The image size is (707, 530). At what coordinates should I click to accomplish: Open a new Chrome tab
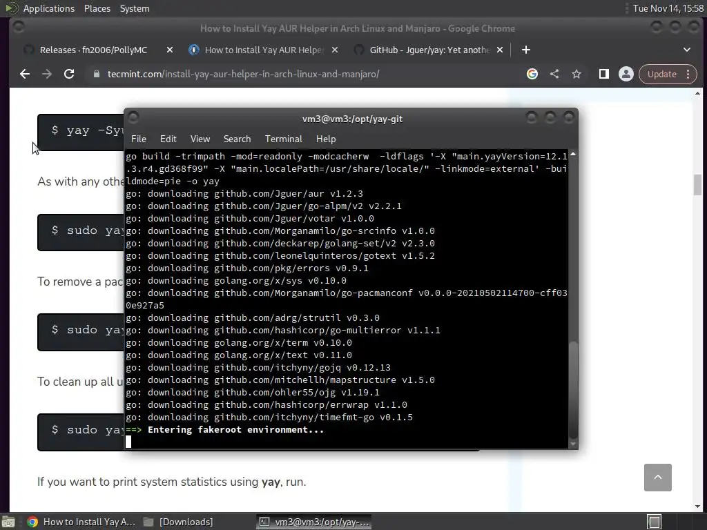coord(525,50)
